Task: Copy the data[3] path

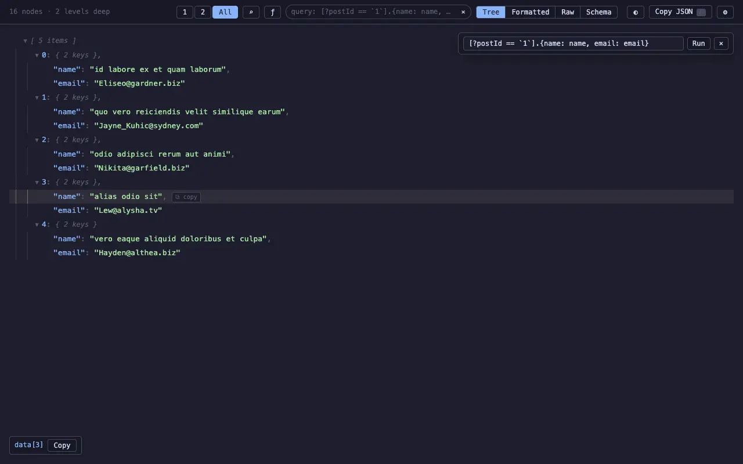Action: coord(62,445)
